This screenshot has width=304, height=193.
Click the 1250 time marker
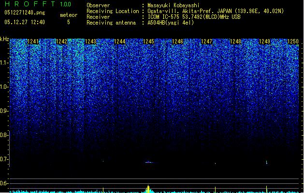(x=293, y=41)
